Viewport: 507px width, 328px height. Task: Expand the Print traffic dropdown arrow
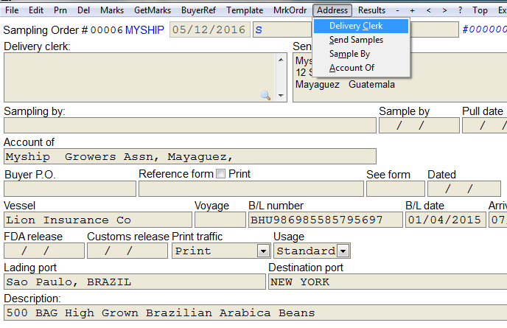(x=264, y=251)
